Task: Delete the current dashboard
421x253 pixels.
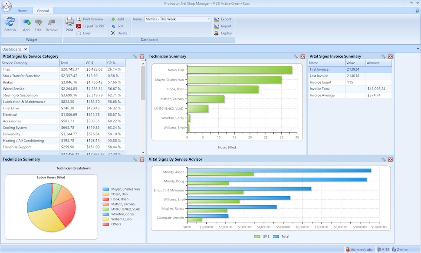Action: (119, 33)
